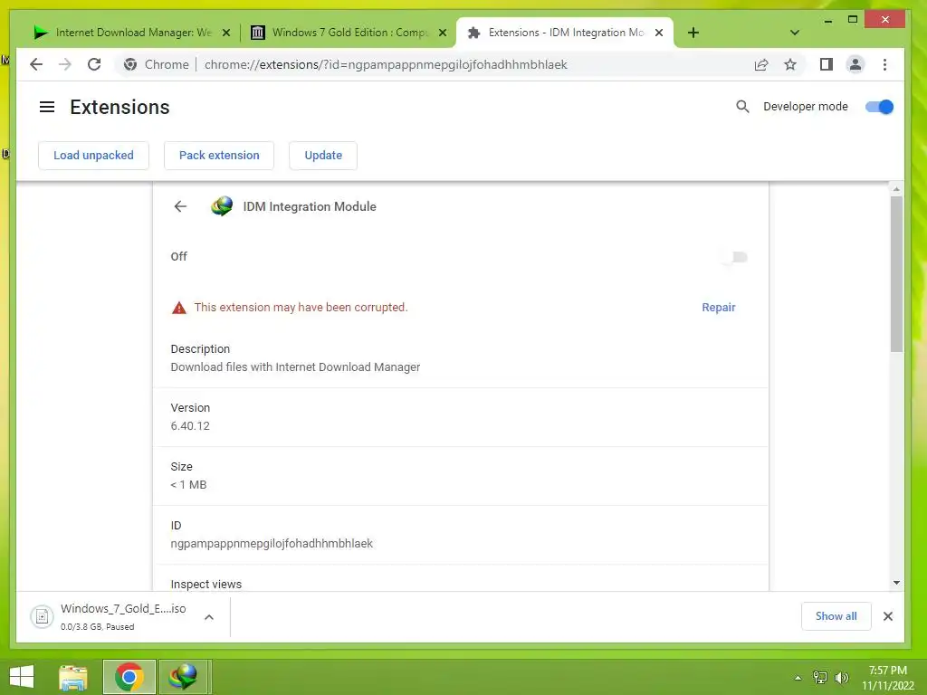Click the red corruption warning icon
Viewport: 927px width, 695px height.
tap(178, 308)
